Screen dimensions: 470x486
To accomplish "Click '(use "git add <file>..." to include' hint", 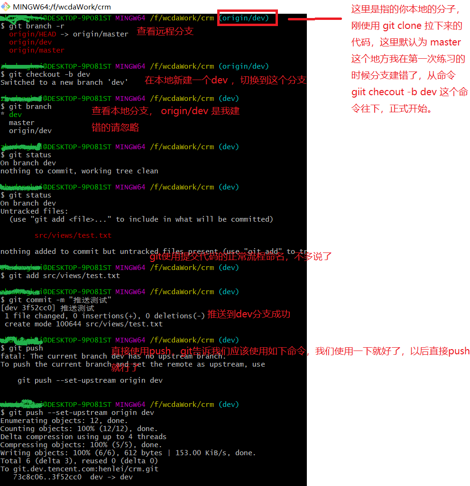I will (141, 219).
